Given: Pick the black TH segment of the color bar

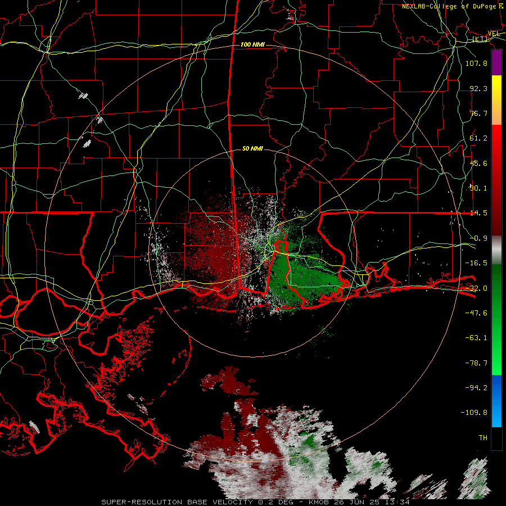Looking at the screenshot, I should point(496,439).
